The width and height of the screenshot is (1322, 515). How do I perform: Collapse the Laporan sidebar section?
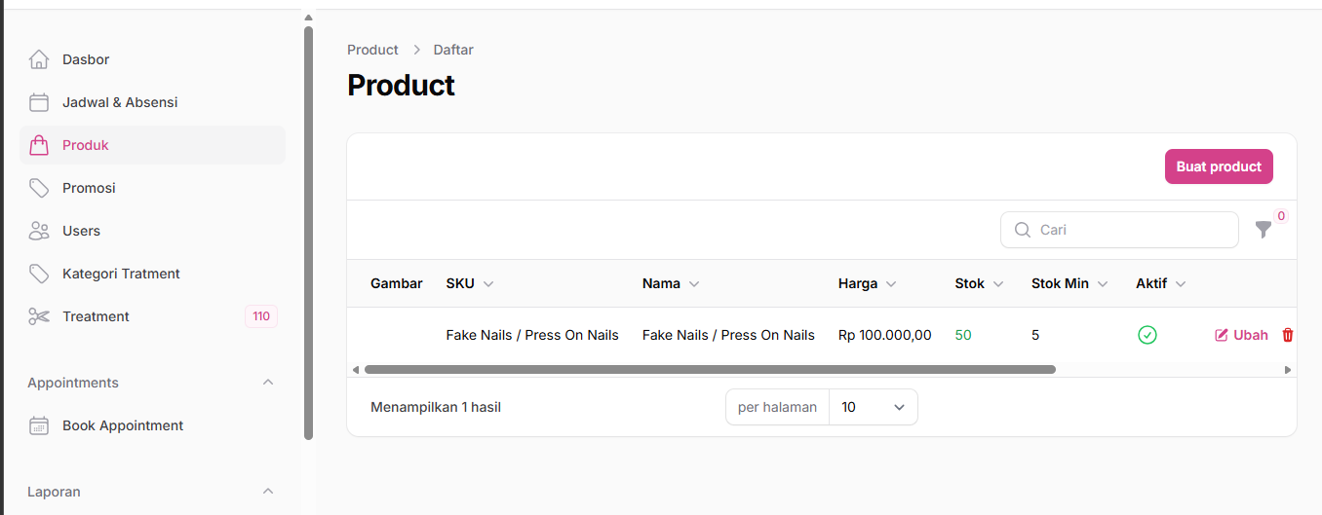[x=268, y=492]
